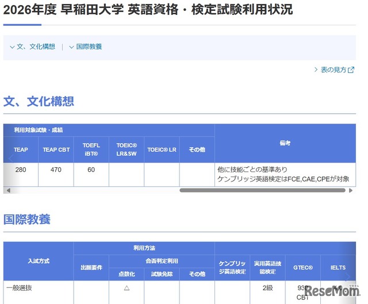Click remark text 他に技能ごとの基準あり

pyautogui.click(x=252, y=170)
